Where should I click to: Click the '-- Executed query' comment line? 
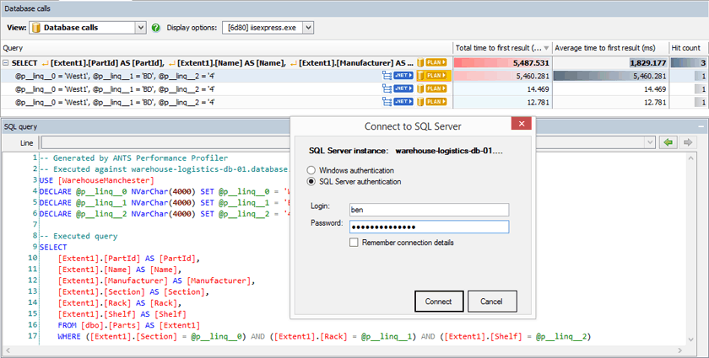pos(78,236)
